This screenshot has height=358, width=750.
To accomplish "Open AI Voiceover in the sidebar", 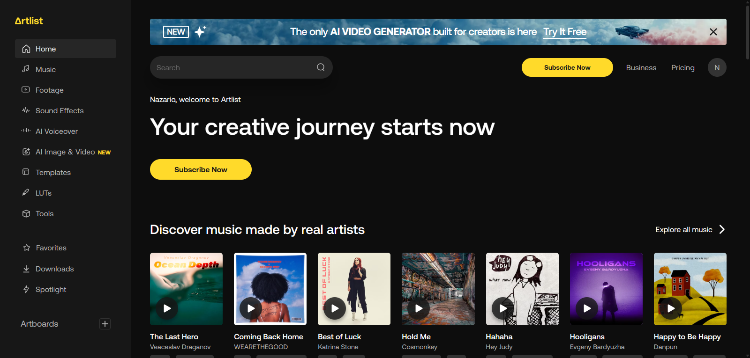I will click(x=66, y=131).
